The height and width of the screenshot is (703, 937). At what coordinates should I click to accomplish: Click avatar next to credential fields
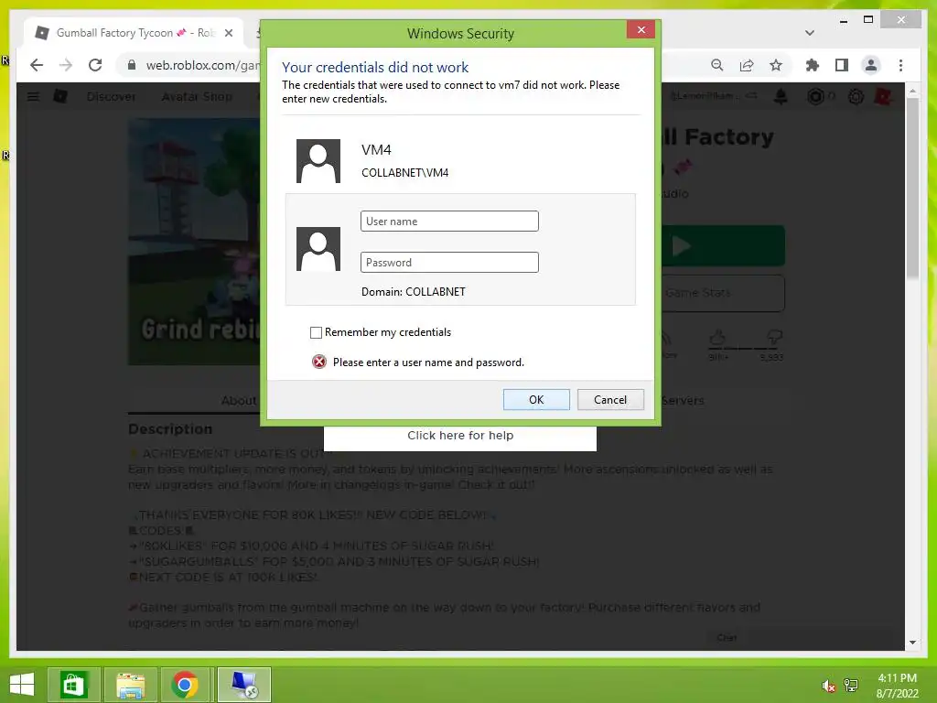click(318, 249)
